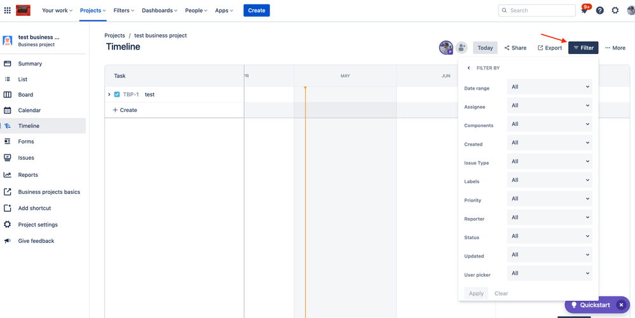Viewport: 635px width, 318px height.
Task: Click the Add shortcut icon
Action: (7, 208)
